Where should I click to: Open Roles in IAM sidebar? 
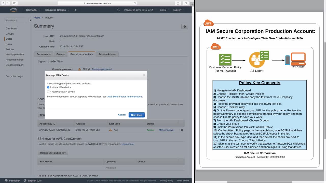pos(9,44)
